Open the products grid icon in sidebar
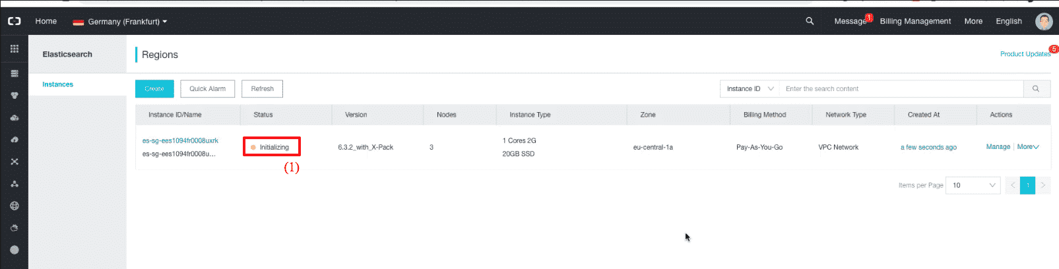The height and width of the screenshot is (269, 1059). (x=15, y=49)
